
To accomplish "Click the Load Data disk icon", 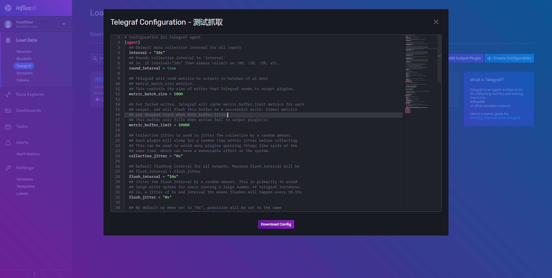I will point(8,40).
